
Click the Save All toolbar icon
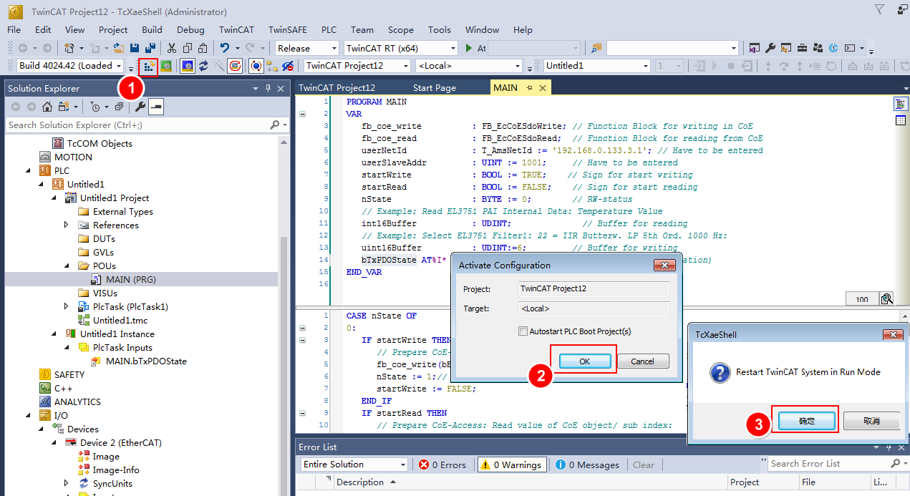pos(150,48)
